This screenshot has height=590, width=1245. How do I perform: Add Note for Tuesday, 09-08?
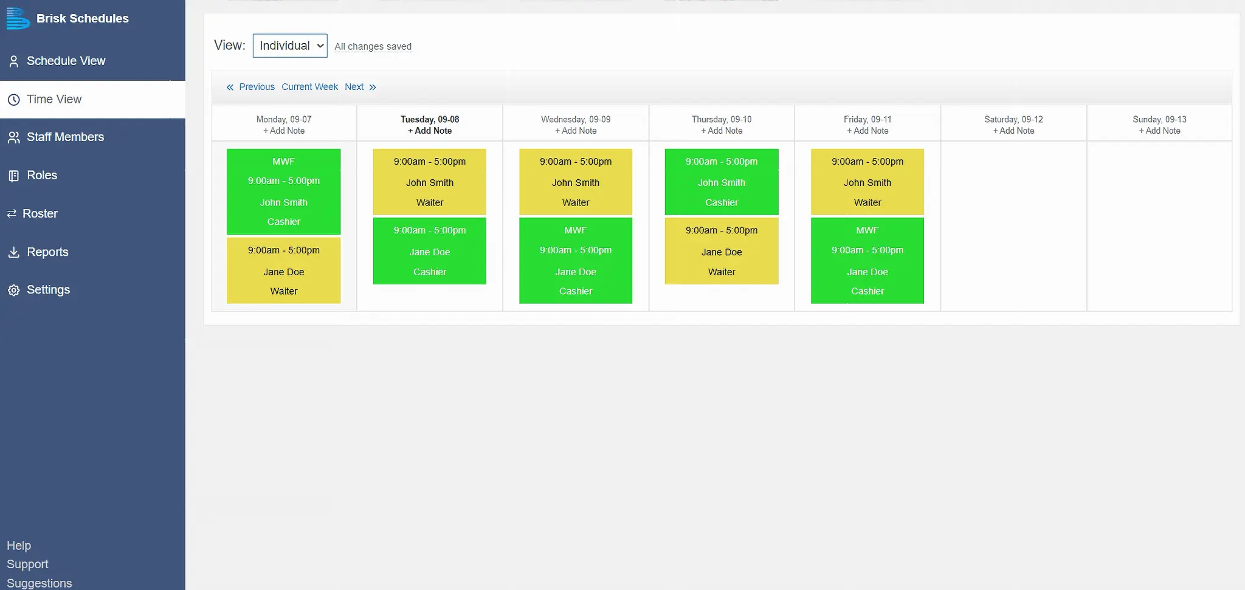(x=430, y=131)
